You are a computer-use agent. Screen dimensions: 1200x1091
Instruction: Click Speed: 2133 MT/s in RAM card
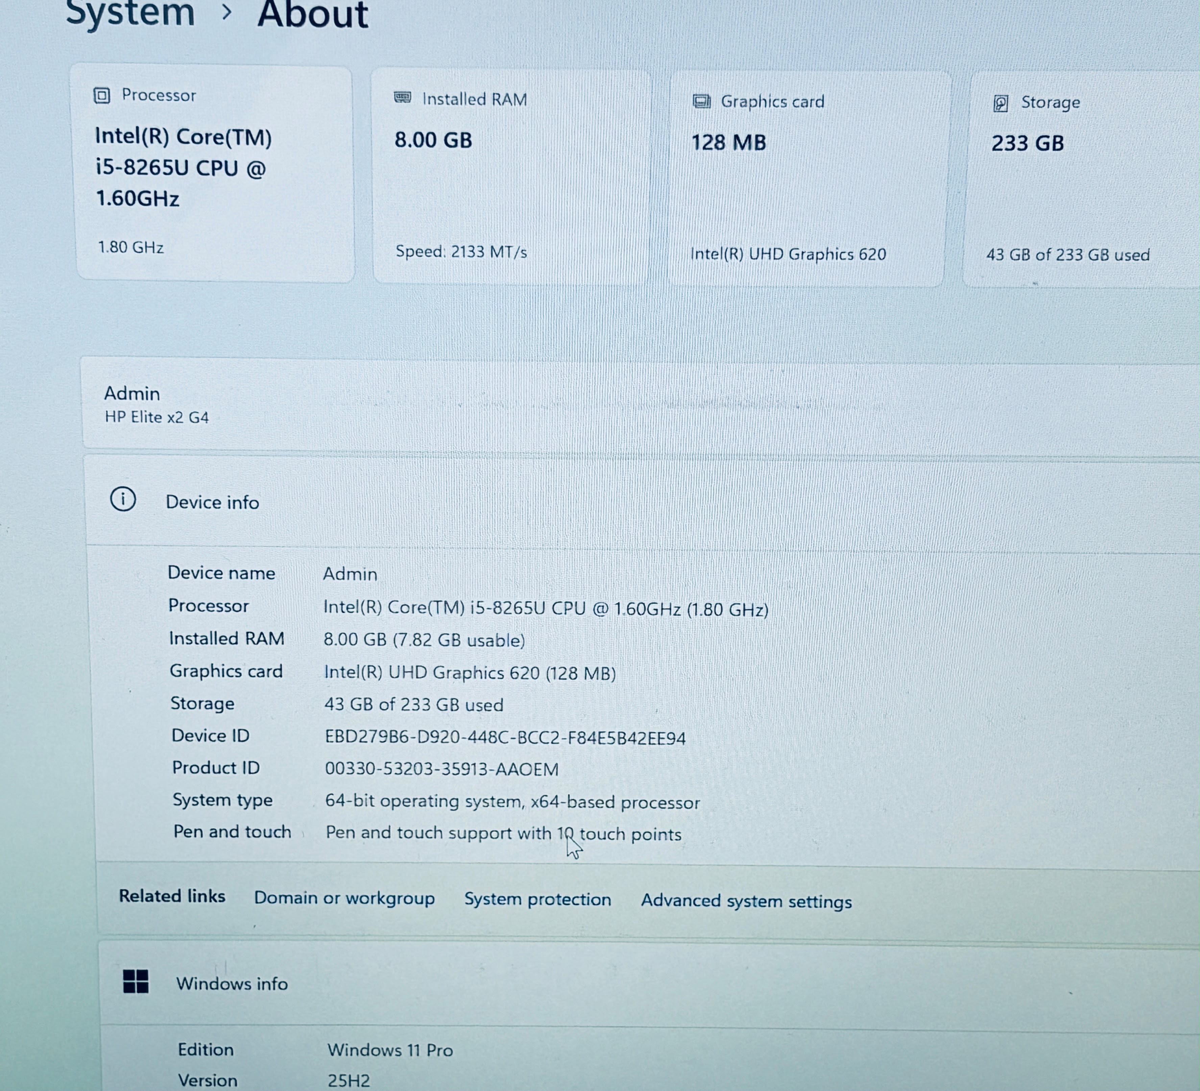pyautogui.click(x=461, y=252)
